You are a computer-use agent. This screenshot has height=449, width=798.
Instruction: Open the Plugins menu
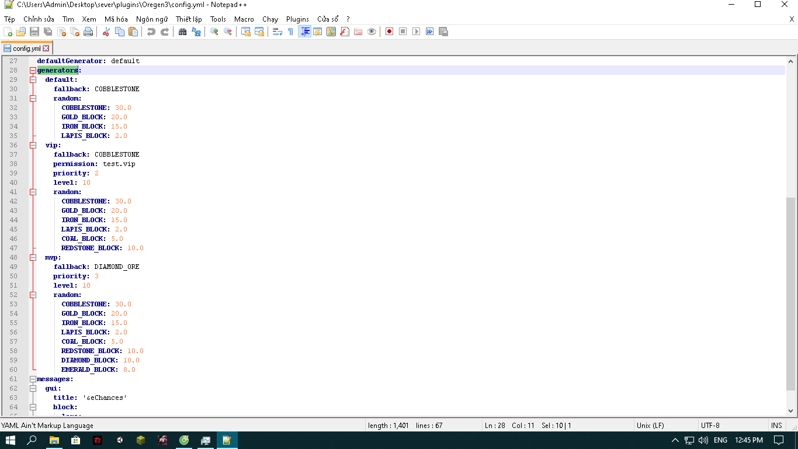[297, 19]
